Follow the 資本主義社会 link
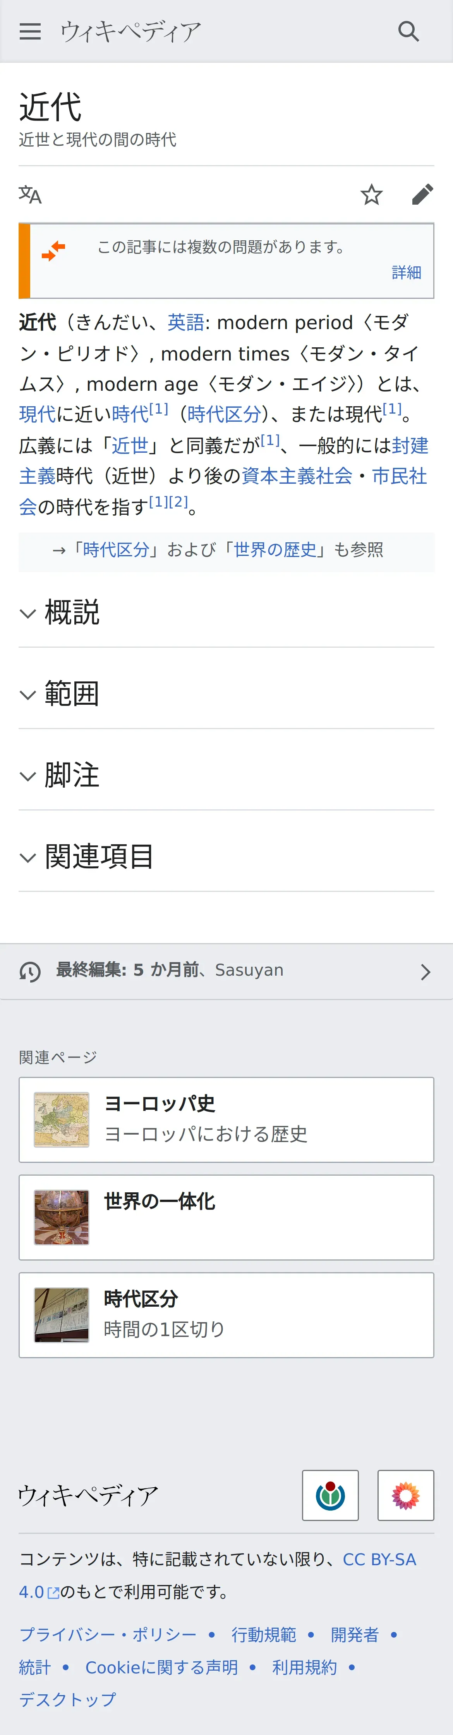 click(297, 476)
